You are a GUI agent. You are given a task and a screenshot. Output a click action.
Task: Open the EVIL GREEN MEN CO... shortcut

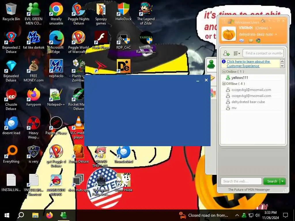coord(33,14)
